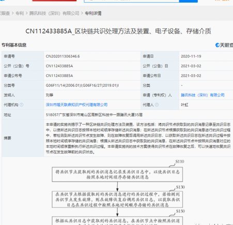Viewport: 233px width, 225px height.
Task: Click the 申请号 label cell
Action: (x=23, y=56)
